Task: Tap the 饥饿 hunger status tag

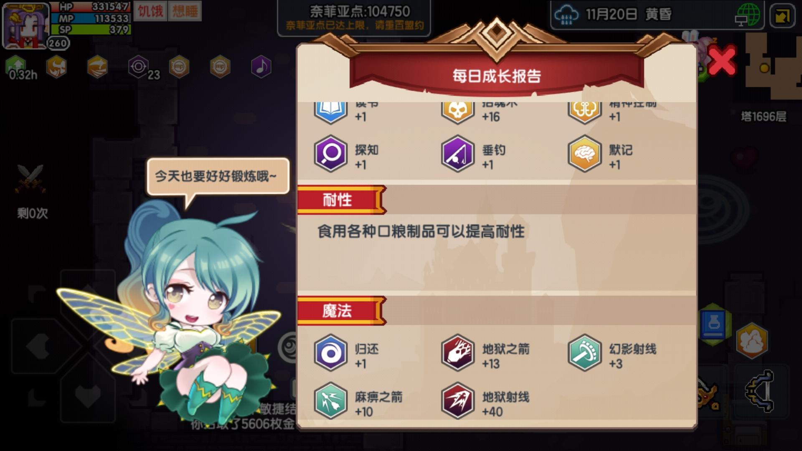Action: pos(150,11)
